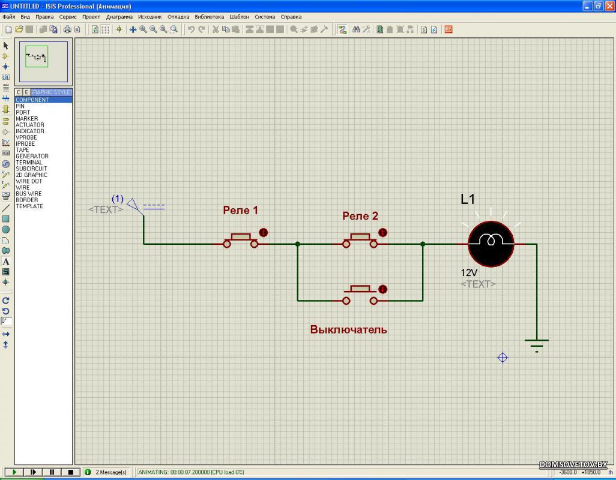Open the Вид menu
Viewport: 616px width, 480px height.
(25, 17)
